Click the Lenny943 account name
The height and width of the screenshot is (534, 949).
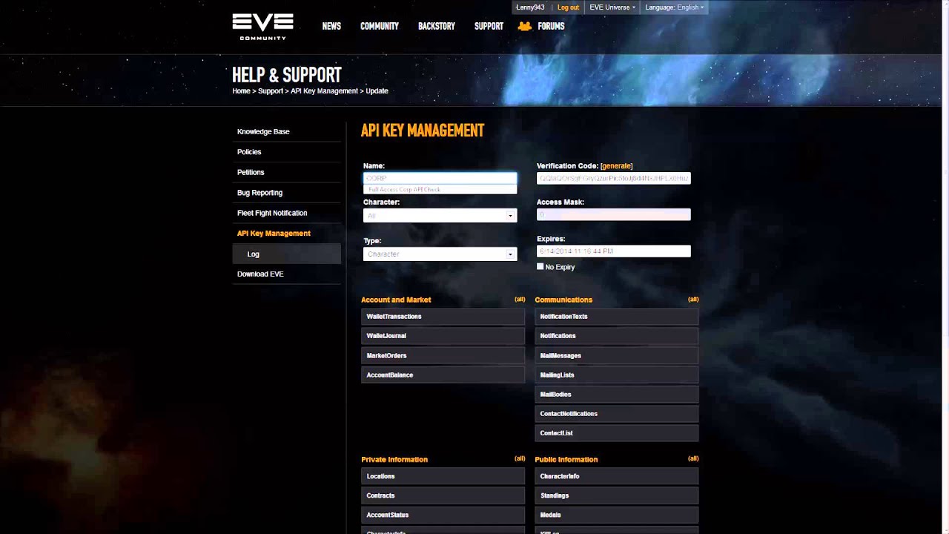[x=530, y=7]
